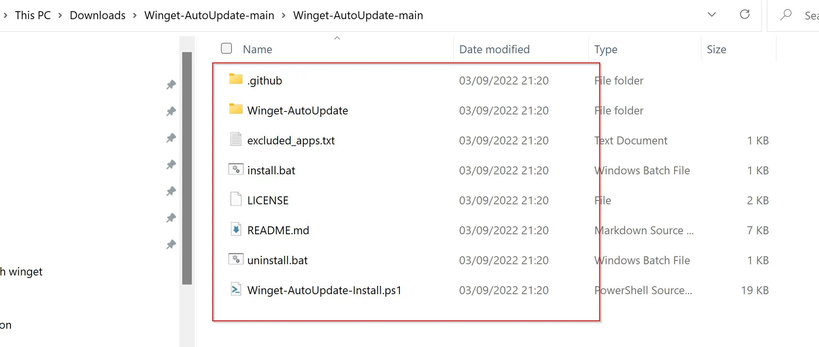The width and height of the screenshot is (819, 347).
Task: Select the Winget-AutoUpdate-Install.ps1 PowerShell icon
Action: (x=236, y=289)
